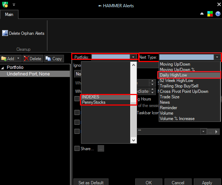Image resolution: width=222 pixels, height=185 pixels.
Task: Select Cross Pivot Point Up/Down alert type
Action: (189, 91)
